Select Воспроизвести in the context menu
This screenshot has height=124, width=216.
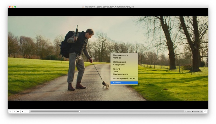point(124,55)
